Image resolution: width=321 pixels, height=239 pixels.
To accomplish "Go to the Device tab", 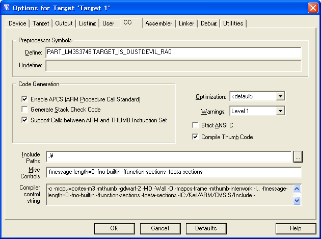I will point(17,23).
